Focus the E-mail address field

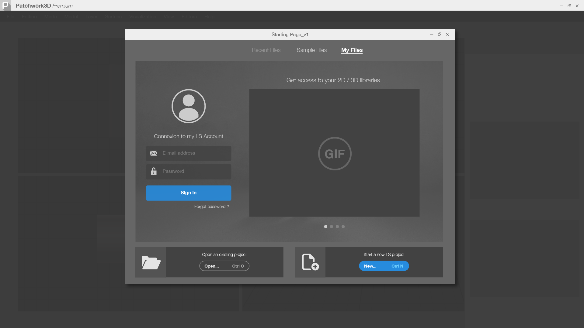tap(189, 153)
